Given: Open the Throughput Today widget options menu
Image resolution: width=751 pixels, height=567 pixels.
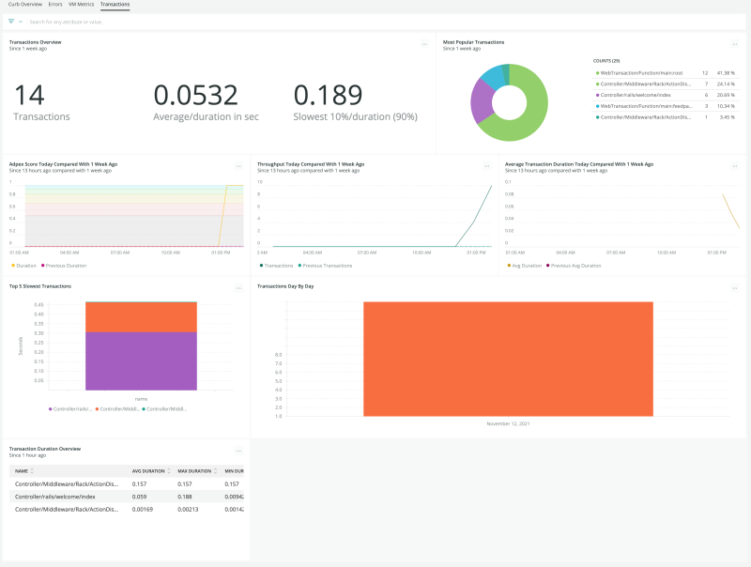Looking at the screenshot, I should pos(488,164).
